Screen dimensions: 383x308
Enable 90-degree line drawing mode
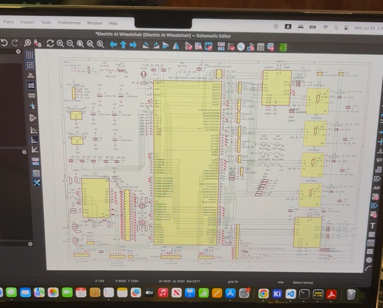point(34,140)
